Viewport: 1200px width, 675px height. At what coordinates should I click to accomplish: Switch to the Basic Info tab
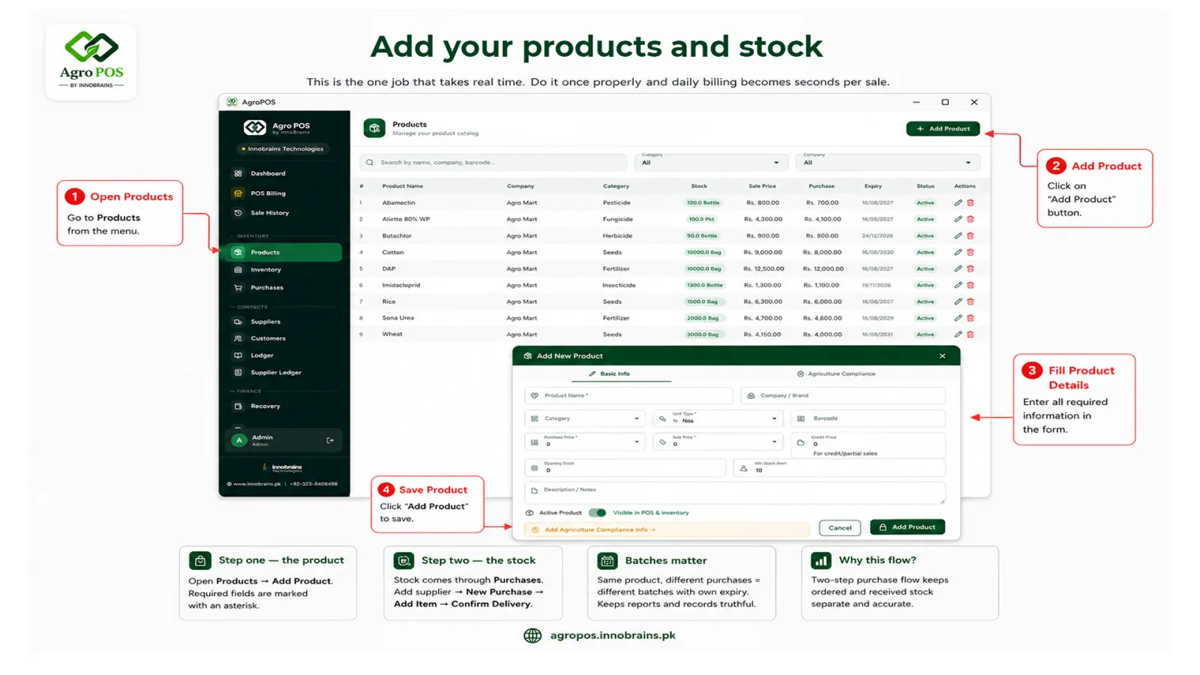coord(609,373)
